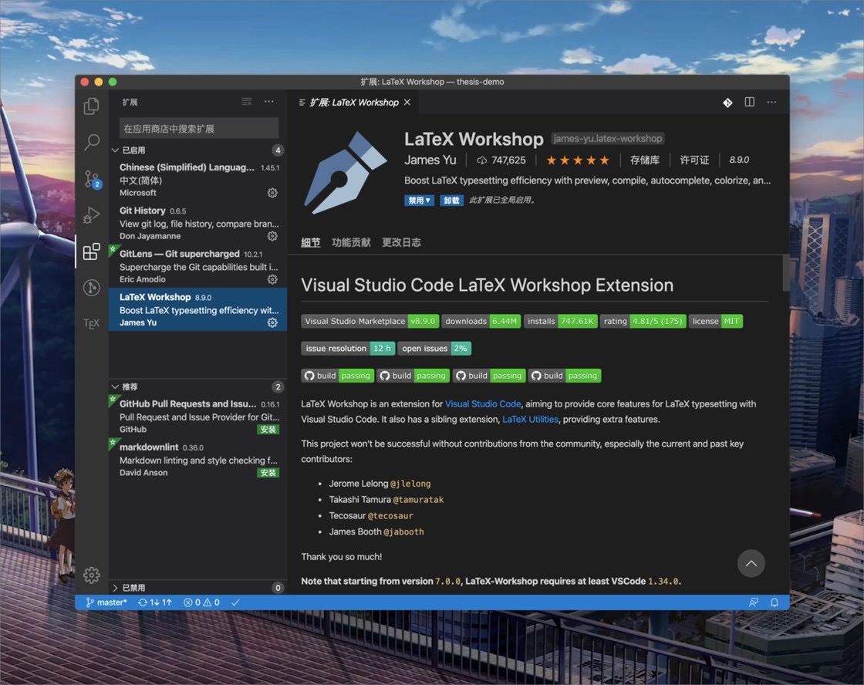Screen dimensions: 864x685
Task: Open the Run and Debug view
Action: click(92, 215)
